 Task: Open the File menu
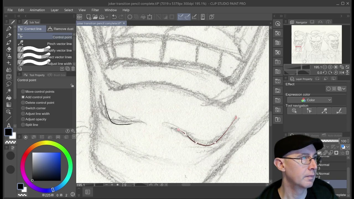[x=10, y=10]
